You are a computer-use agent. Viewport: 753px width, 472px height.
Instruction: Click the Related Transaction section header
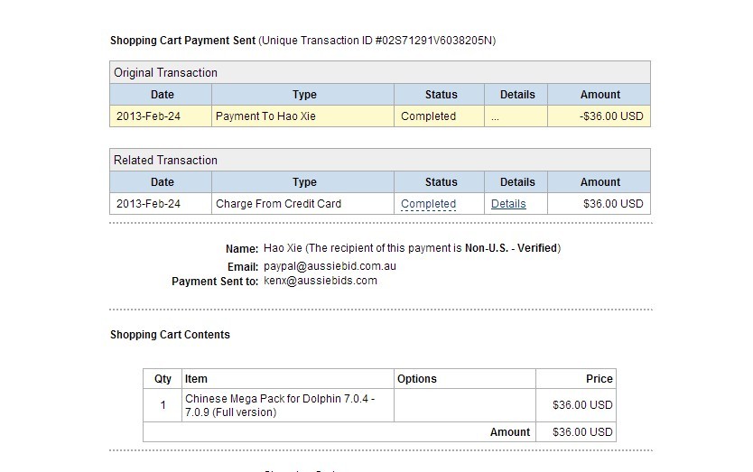[165, 161]
